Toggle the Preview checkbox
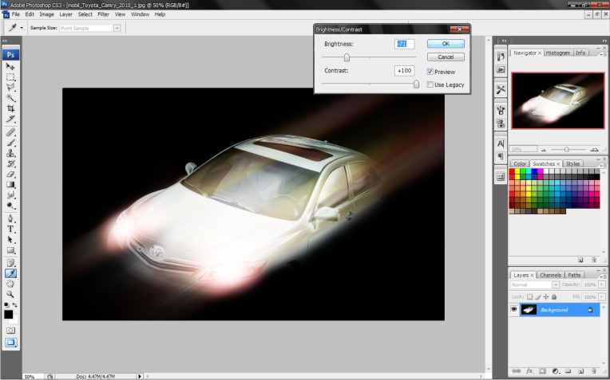Viewport: 610px width, 380px height. click(x=430, y=72)
